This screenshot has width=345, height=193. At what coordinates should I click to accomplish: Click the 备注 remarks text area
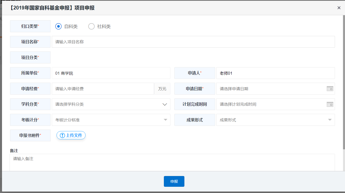tap(172, 162)
